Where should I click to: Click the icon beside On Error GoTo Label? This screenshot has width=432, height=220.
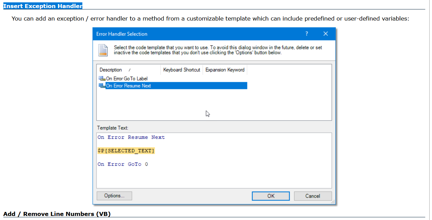coord(102,78)
